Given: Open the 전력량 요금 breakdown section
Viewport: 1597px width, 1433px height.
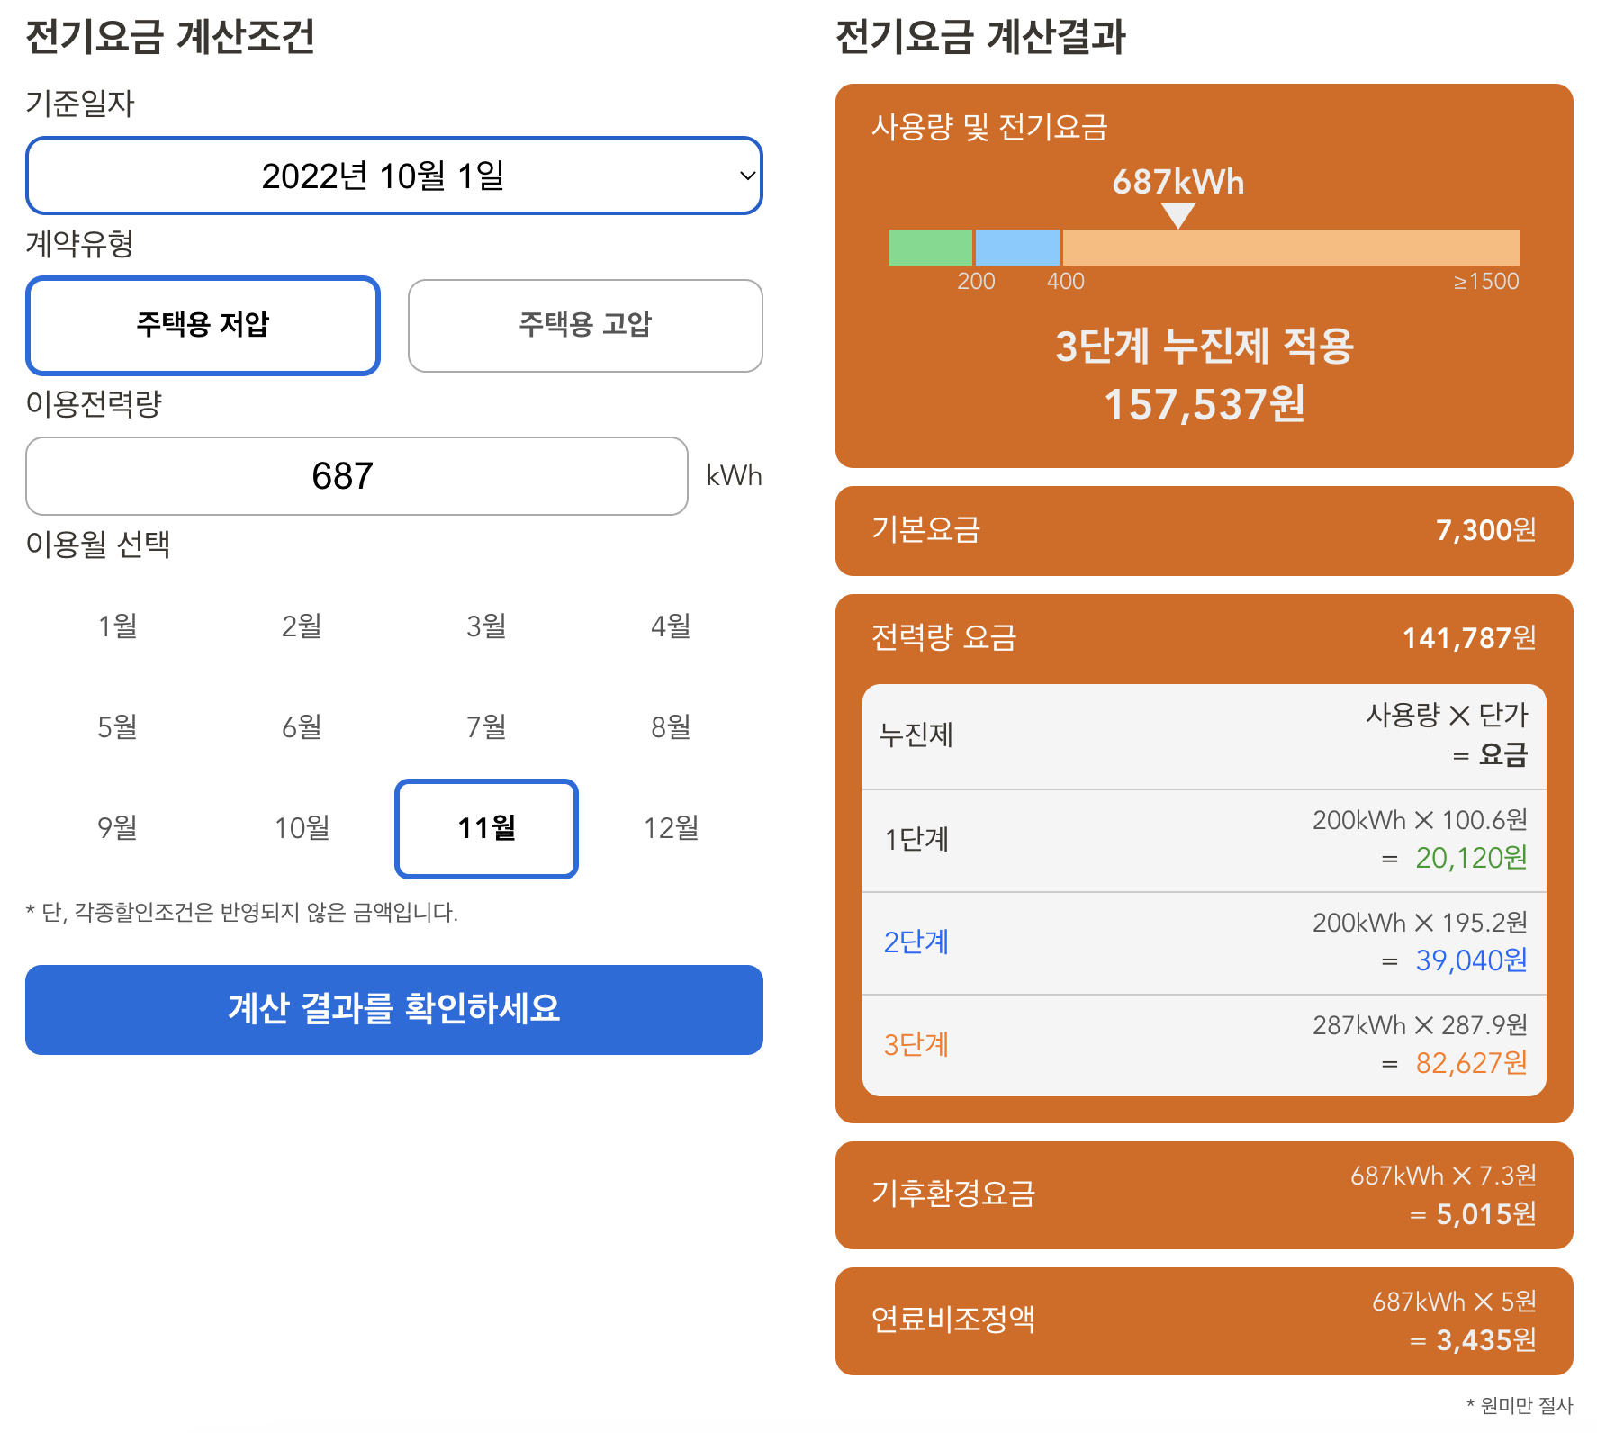Looking at the screenshot, I should [1204, 638].
